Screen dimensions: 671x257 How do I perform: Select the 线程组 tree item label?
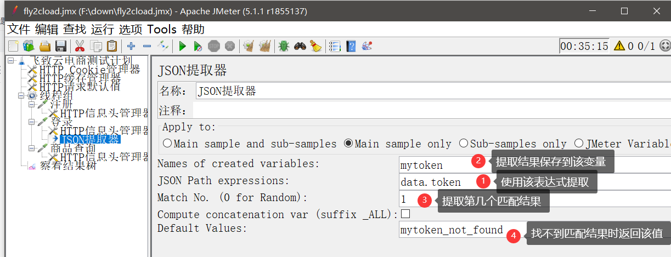(56, 95)
